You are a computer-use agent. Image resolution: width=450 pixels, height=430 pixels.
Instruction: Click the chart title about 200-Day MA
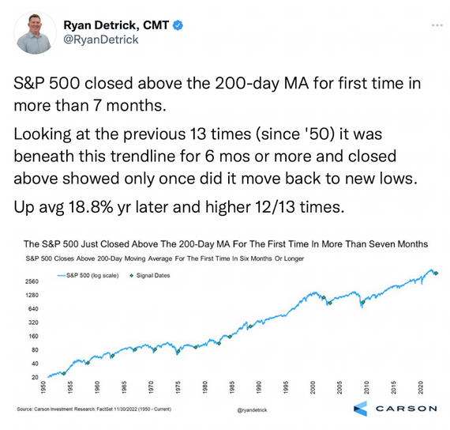point(226,244)
